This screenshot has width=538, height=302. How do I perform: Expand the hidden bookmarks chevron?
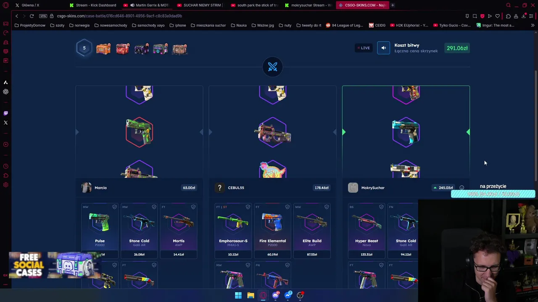533,25
